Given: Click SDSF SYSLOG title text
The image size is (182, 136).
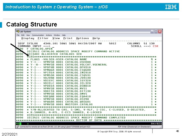Looking at the screenshot, I should point(28,44).
